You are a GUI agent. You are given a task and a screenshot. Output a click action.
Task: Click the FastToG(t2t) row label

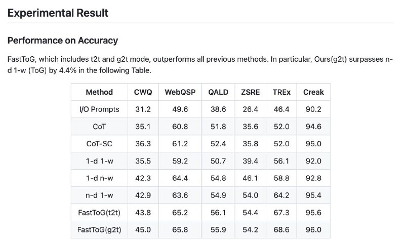pyautogui.click(x=99, y=213)
